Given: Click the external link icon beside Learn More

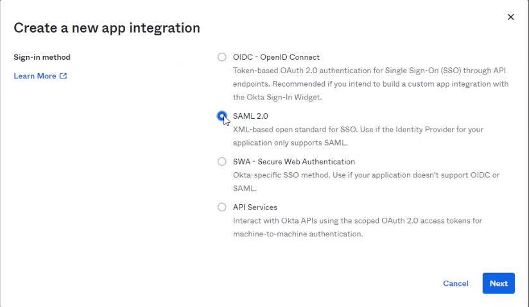Looking at the screenshot, I should click(x=63, y=76).
